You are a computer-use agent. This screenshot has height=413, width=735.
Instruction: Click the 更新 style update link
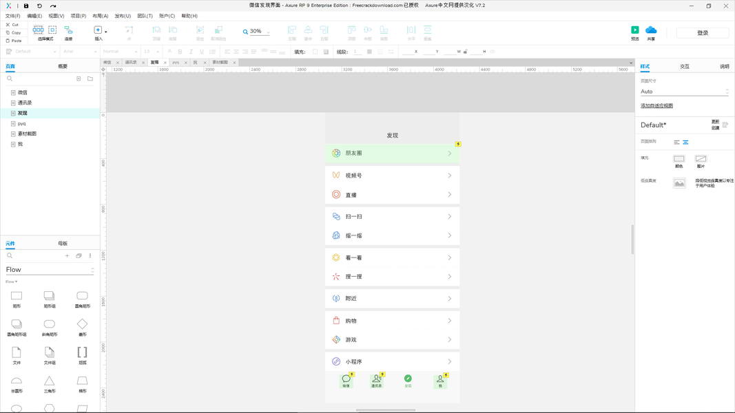click(715, 122)
